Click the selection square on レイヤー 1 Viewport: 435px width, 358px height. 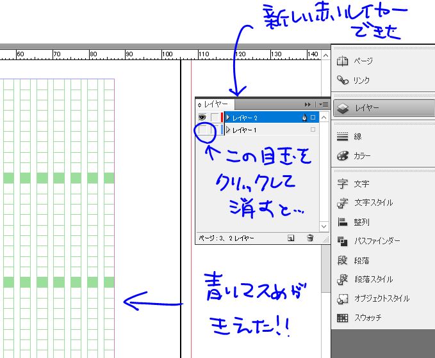(313, 129)
